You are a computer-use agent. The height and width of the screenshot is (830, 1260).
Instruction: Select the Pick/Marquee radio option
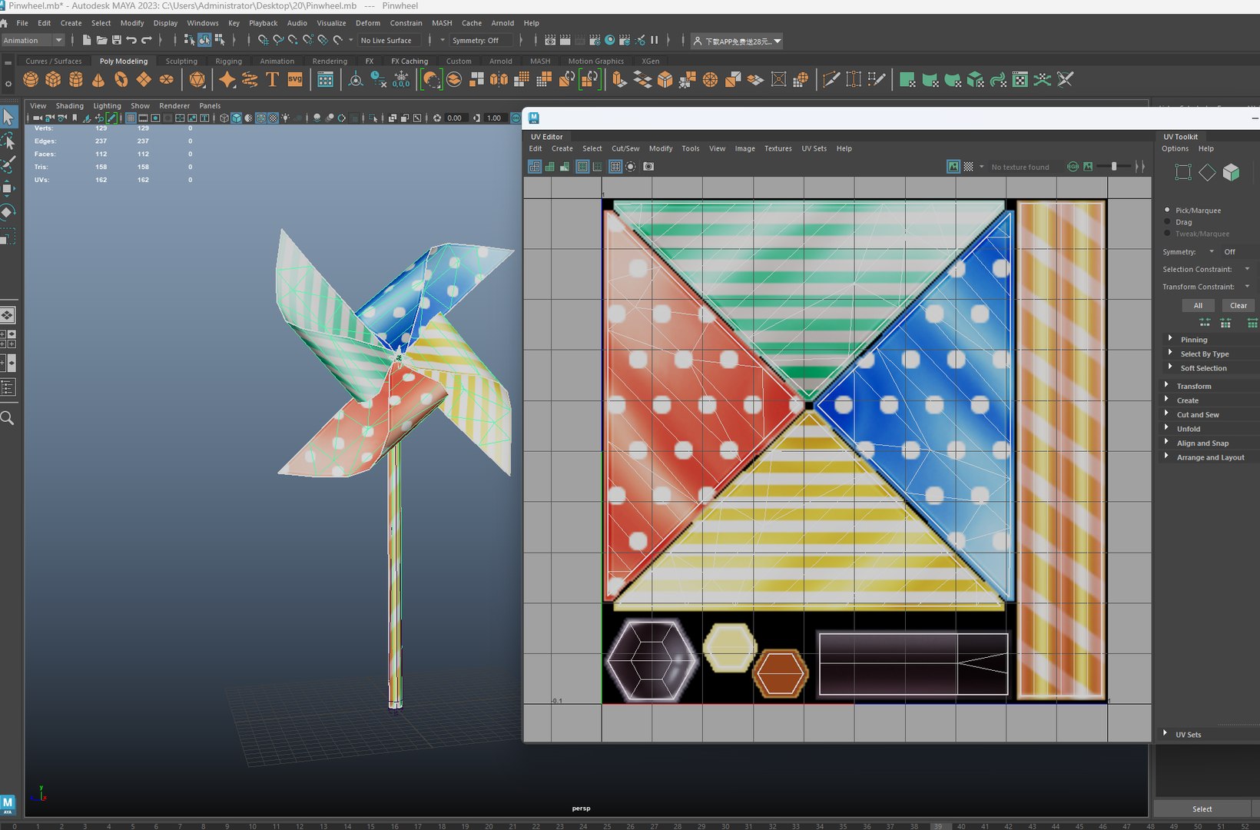1168,210
